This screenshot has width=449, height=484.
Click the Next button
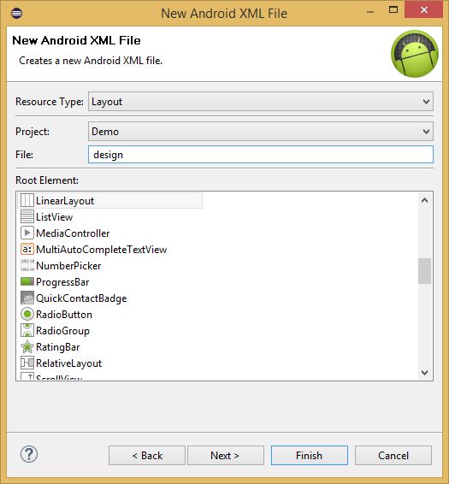pos(226,455)
